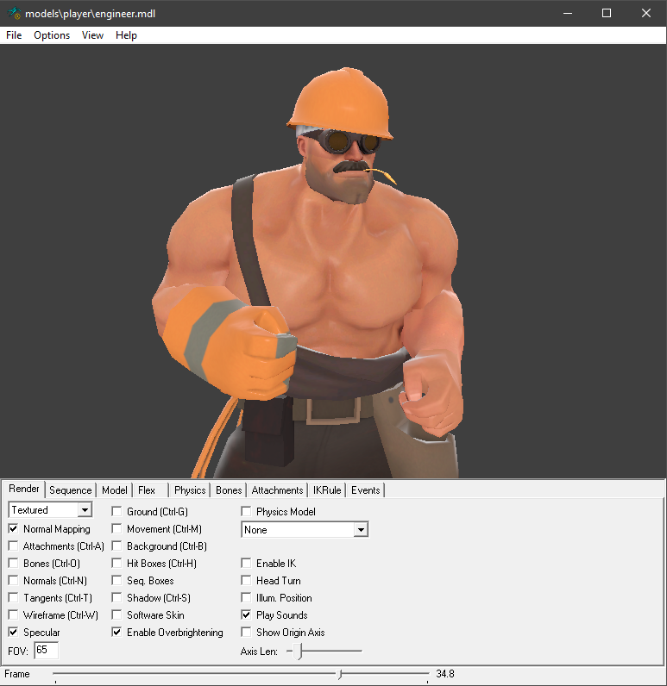Image resolution: width=667 pixels, height=686 pixels.
Task: Enable Bones (Ctrl-O) checkbox
Action: 14,564
